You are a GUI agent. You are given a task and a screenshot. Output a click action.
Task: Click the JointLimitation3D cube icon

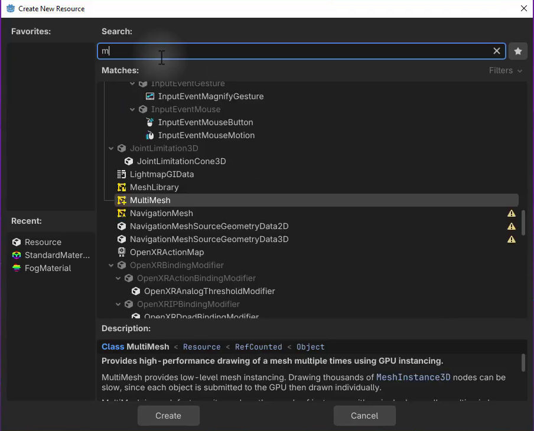tap(122, 148)
